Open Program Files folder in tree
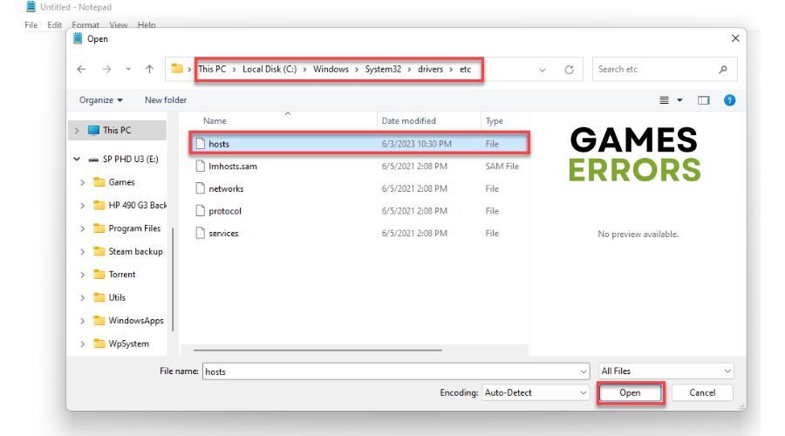Screen dimensions: 785x436 (134, 228)
